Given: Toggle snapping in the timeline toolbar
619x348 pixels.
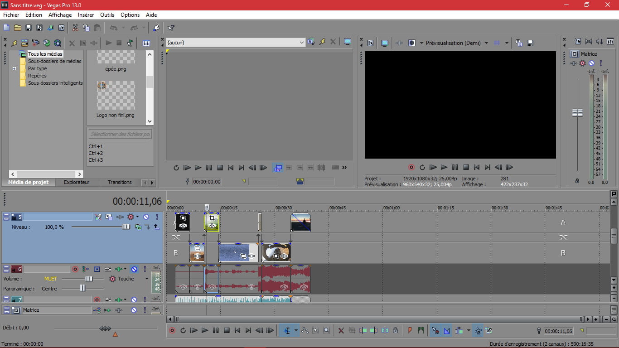Looking at the screenshot, I should (435, 331).
